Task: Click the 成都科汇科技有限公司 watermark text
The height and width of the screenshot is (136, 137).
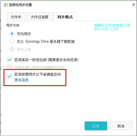Action: point(112,25)
